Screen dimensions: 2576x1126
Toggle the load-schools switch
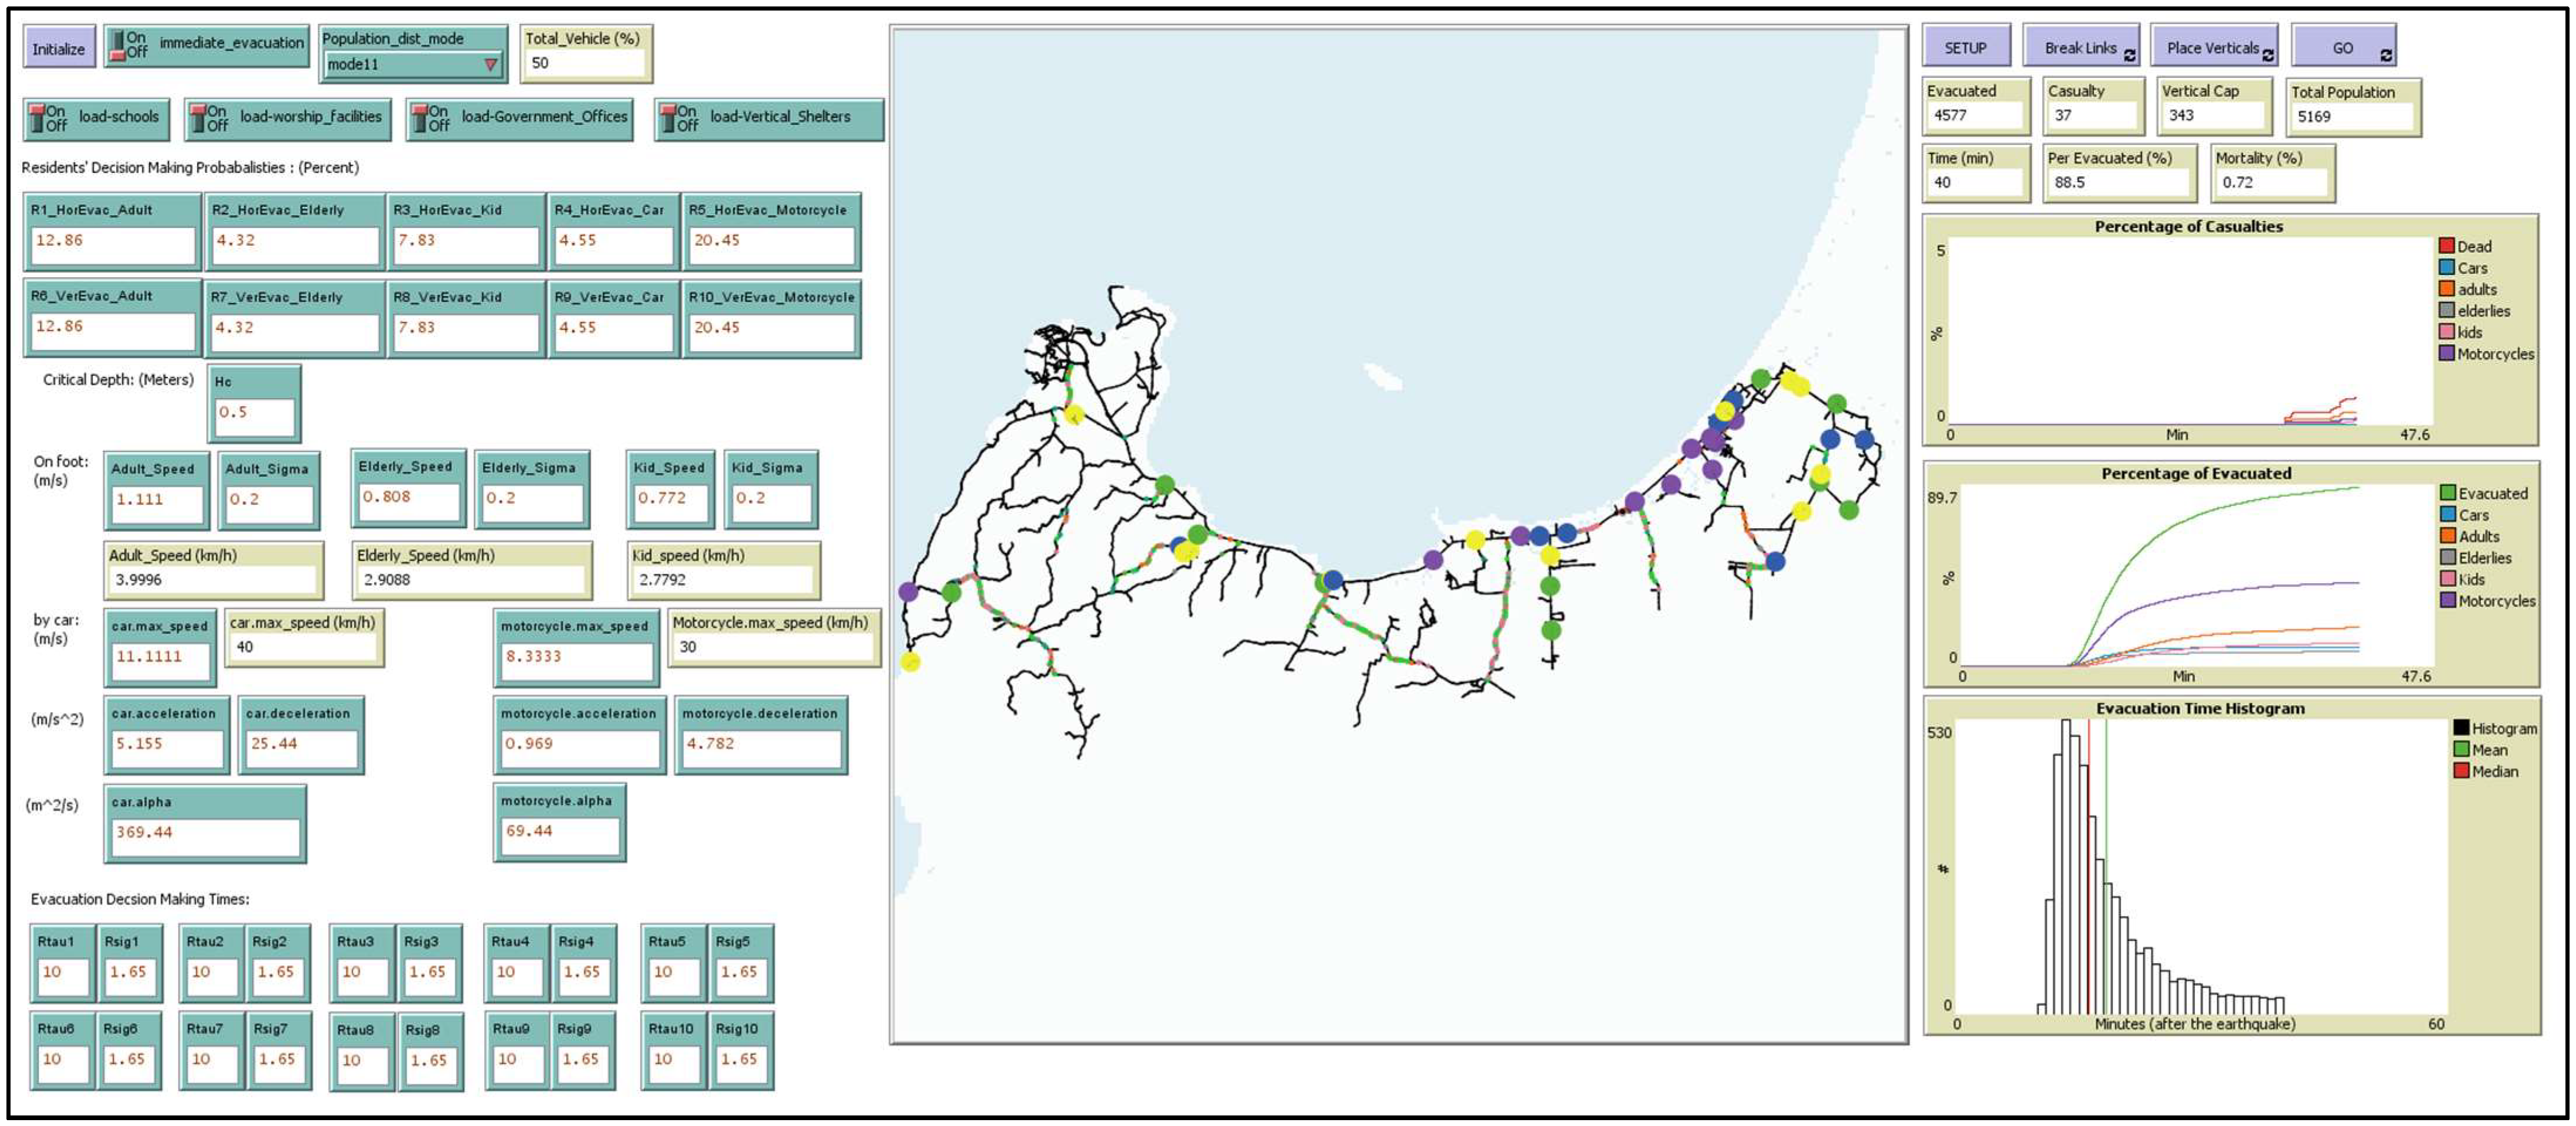click(x=38, y=118)
